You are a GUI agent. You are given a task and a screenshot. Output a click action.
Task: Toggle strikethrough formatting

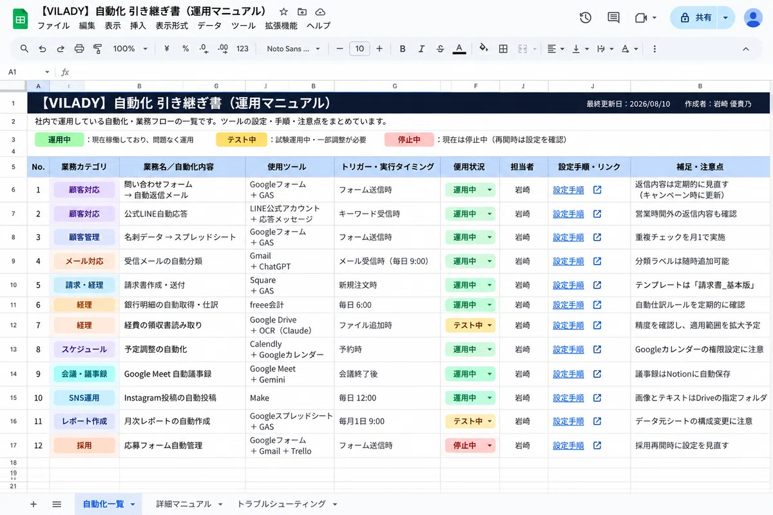[440, 49]
